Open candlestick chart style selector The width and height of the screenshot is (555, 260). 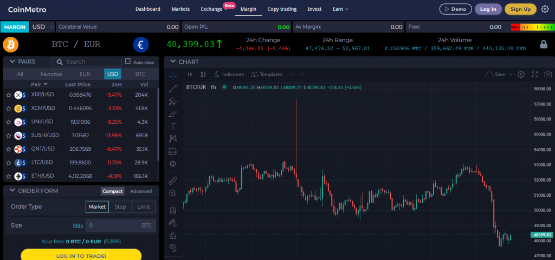click(203, 75)
